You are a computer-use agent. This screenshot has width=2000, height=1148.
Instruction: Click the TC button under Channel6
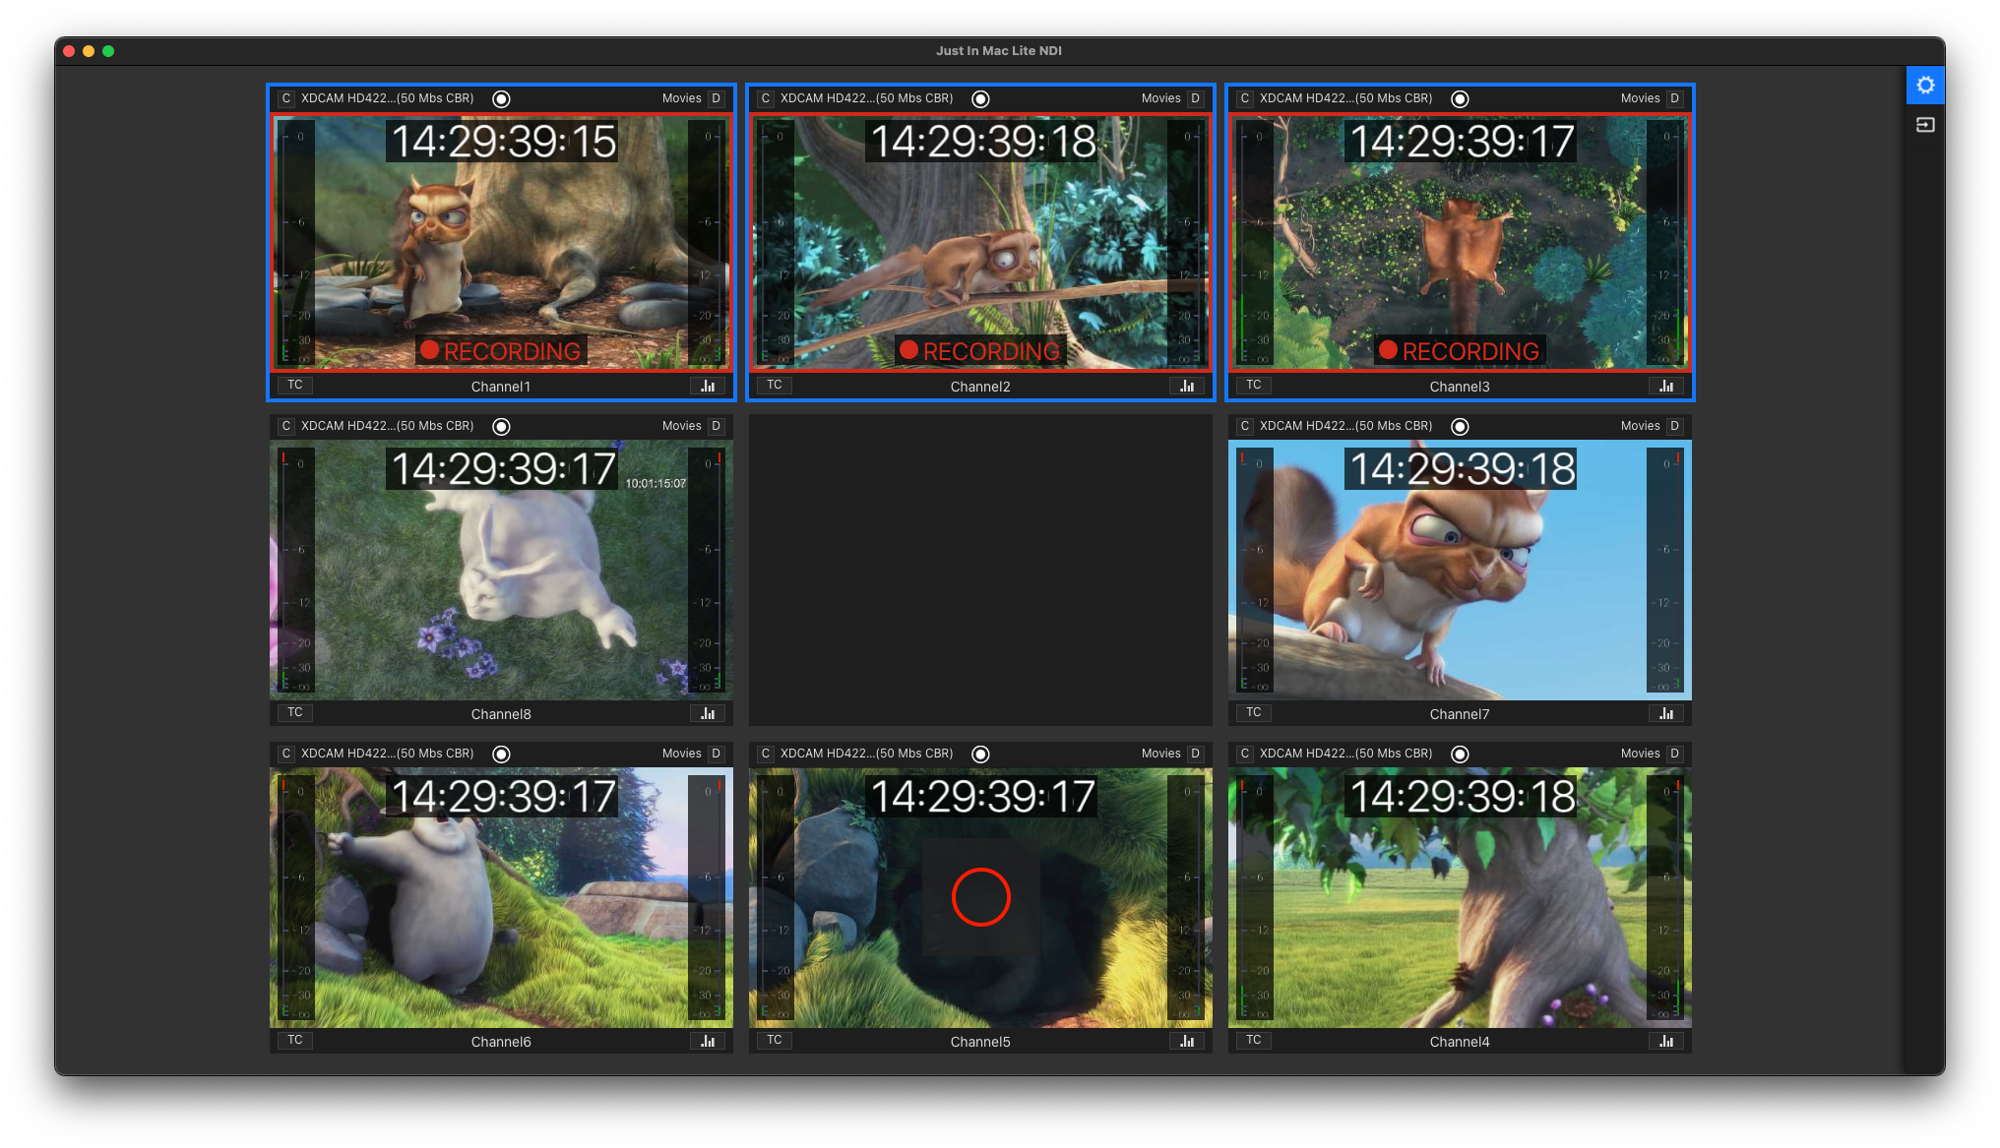point(295,1040)
